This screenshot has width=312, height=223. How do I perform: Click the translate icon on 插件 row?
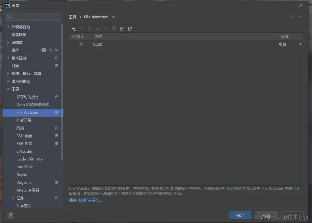tap(50, 50)
